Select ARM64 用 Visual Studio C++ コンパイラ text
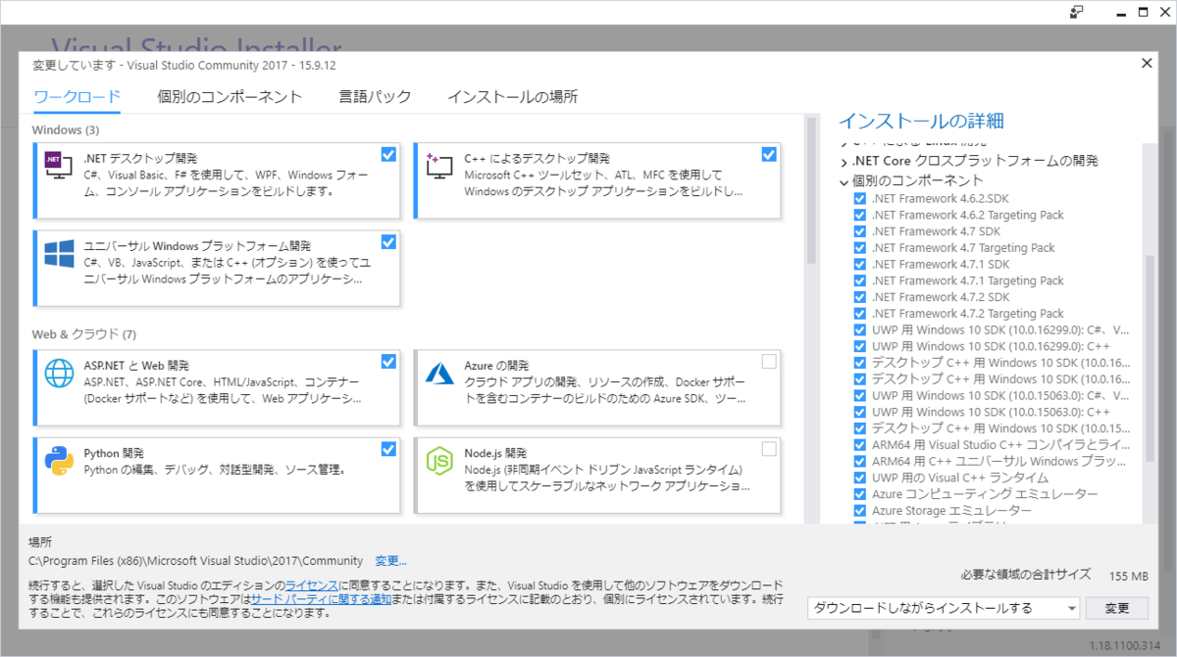This screenshot has height=657, width=1177. (1000, 444)
